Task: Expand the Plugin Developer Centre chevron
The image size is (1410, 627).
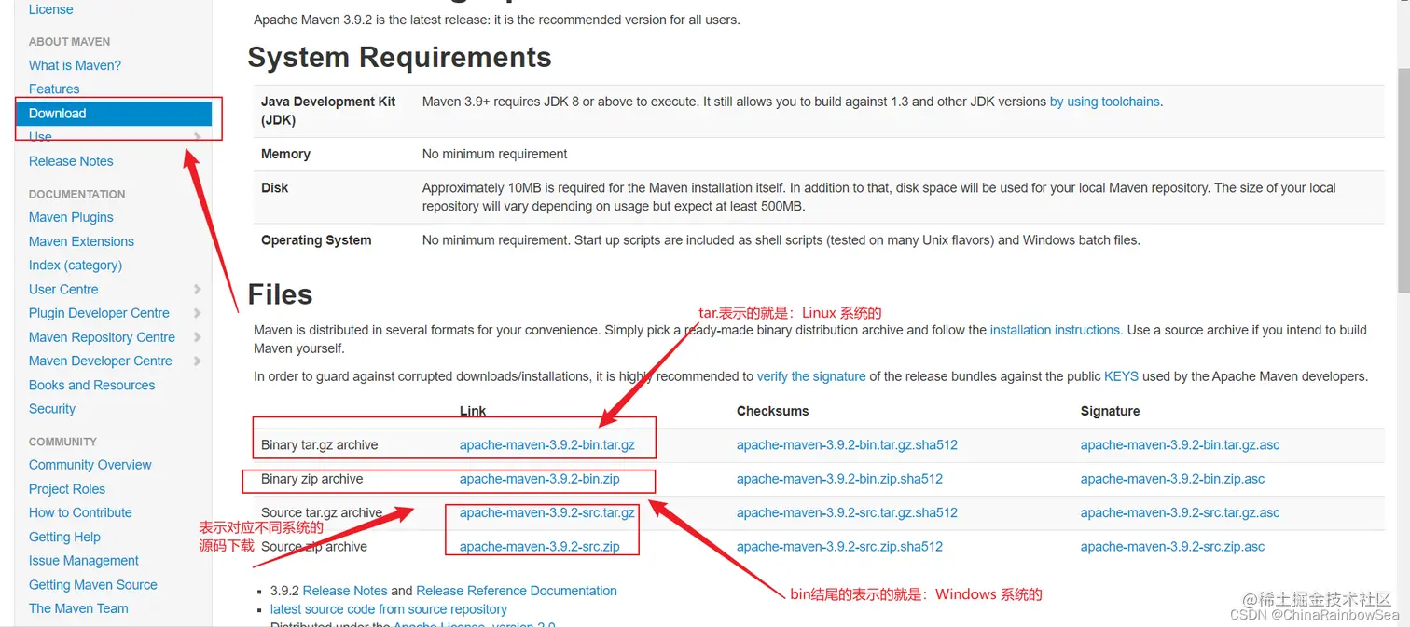Action: pyautogui.click(x=197, y=313)
